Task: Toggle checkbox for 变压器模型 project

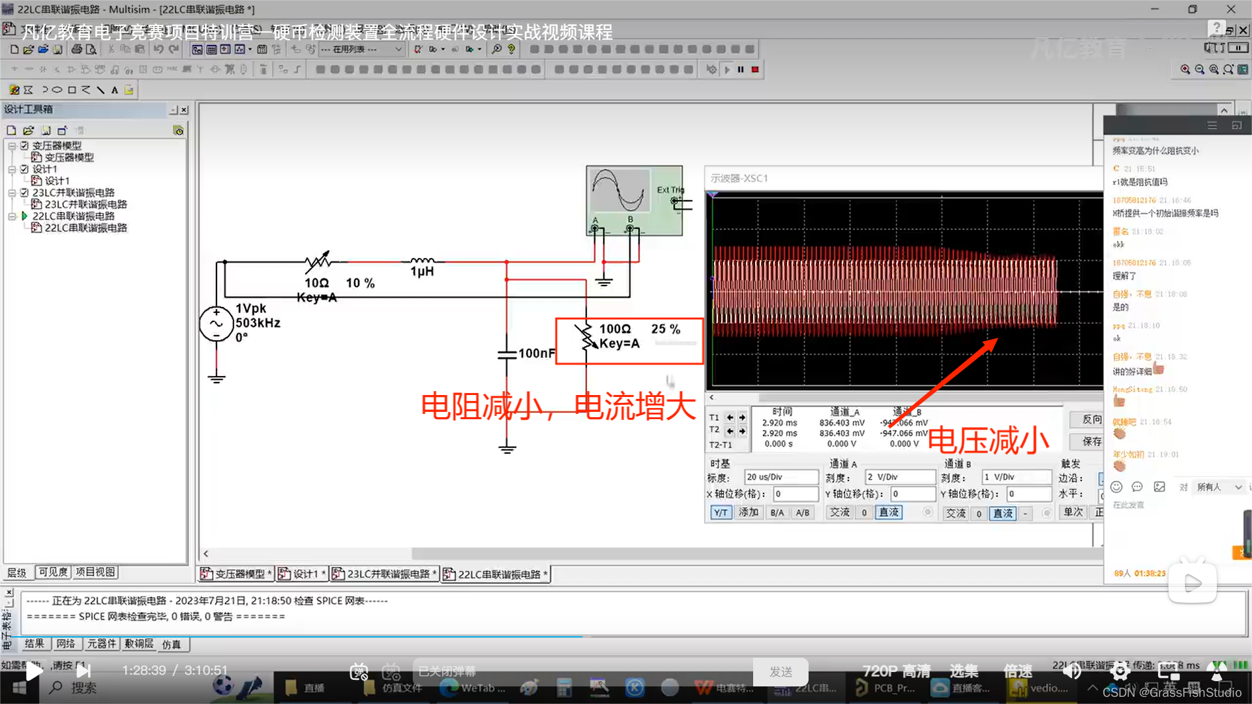Action: [24, 145]
